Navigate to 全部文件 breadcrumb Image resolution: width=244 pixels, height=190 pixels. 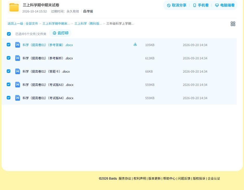[32, 24]
